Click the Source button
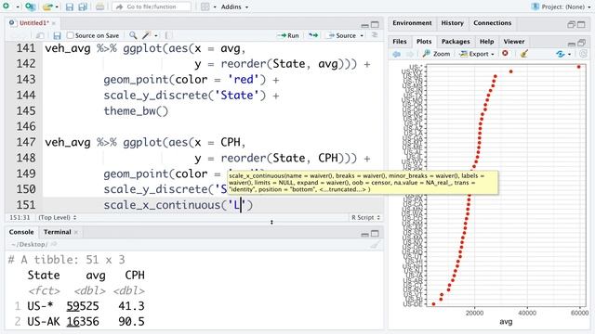This screenshot has width=595, height=334. 341,35
